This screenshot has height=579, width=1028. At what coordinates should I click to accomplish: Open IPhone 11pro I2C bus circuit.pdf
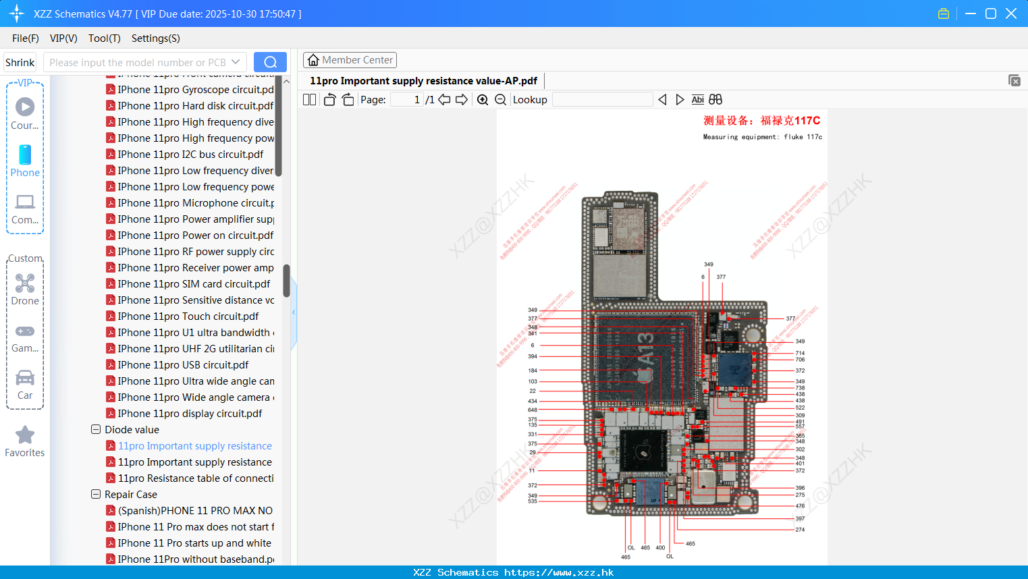click(184, 154)
